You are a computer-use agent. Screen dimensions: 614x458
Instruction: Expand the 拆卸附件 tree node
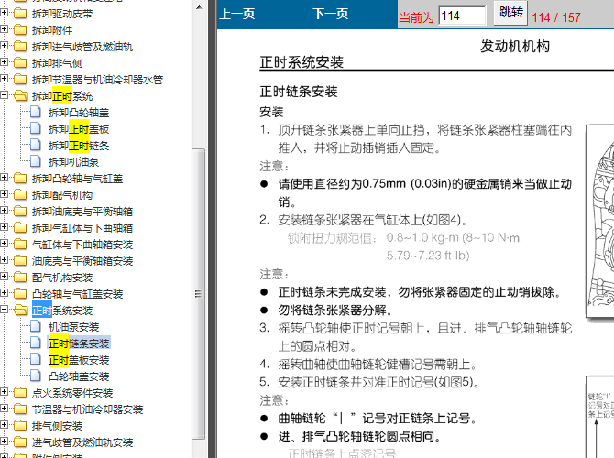click(4, 29)
